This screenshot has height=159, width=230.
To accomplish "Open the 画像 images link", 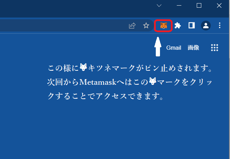I will pos(193,48).
